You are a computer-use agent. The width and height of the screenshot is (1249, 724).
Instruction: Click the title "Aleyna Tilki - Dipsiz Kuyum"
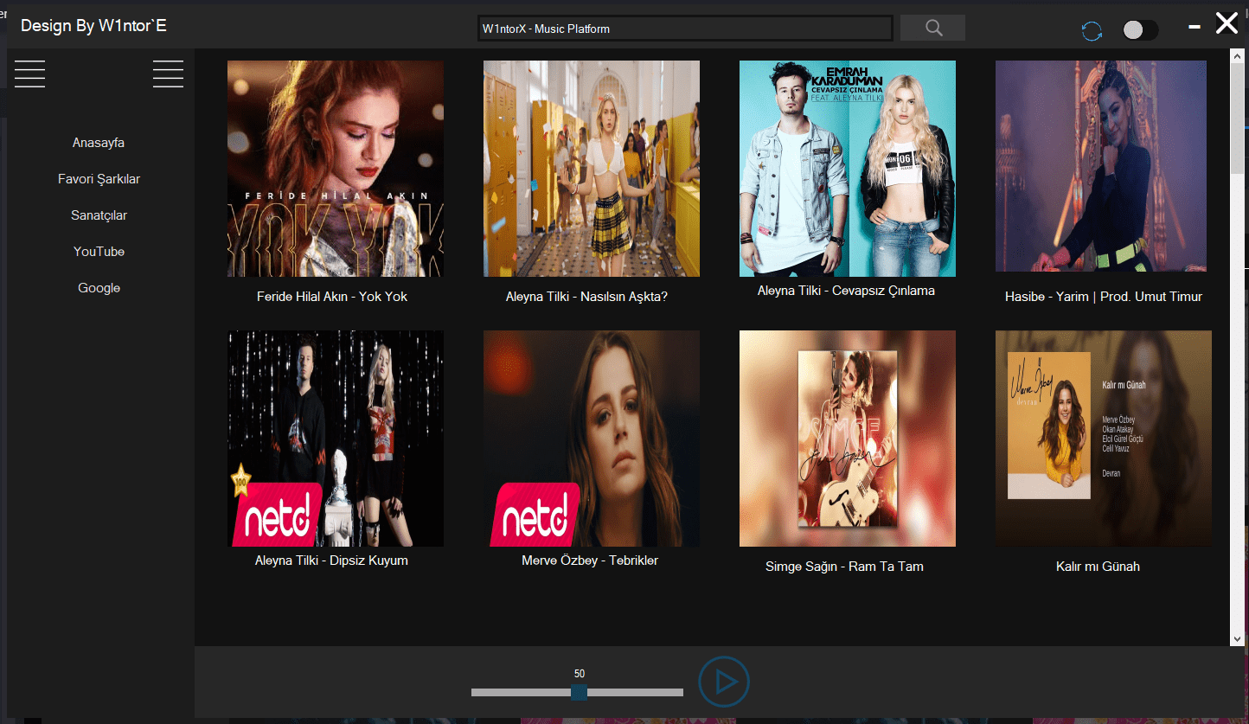(331, 561)
